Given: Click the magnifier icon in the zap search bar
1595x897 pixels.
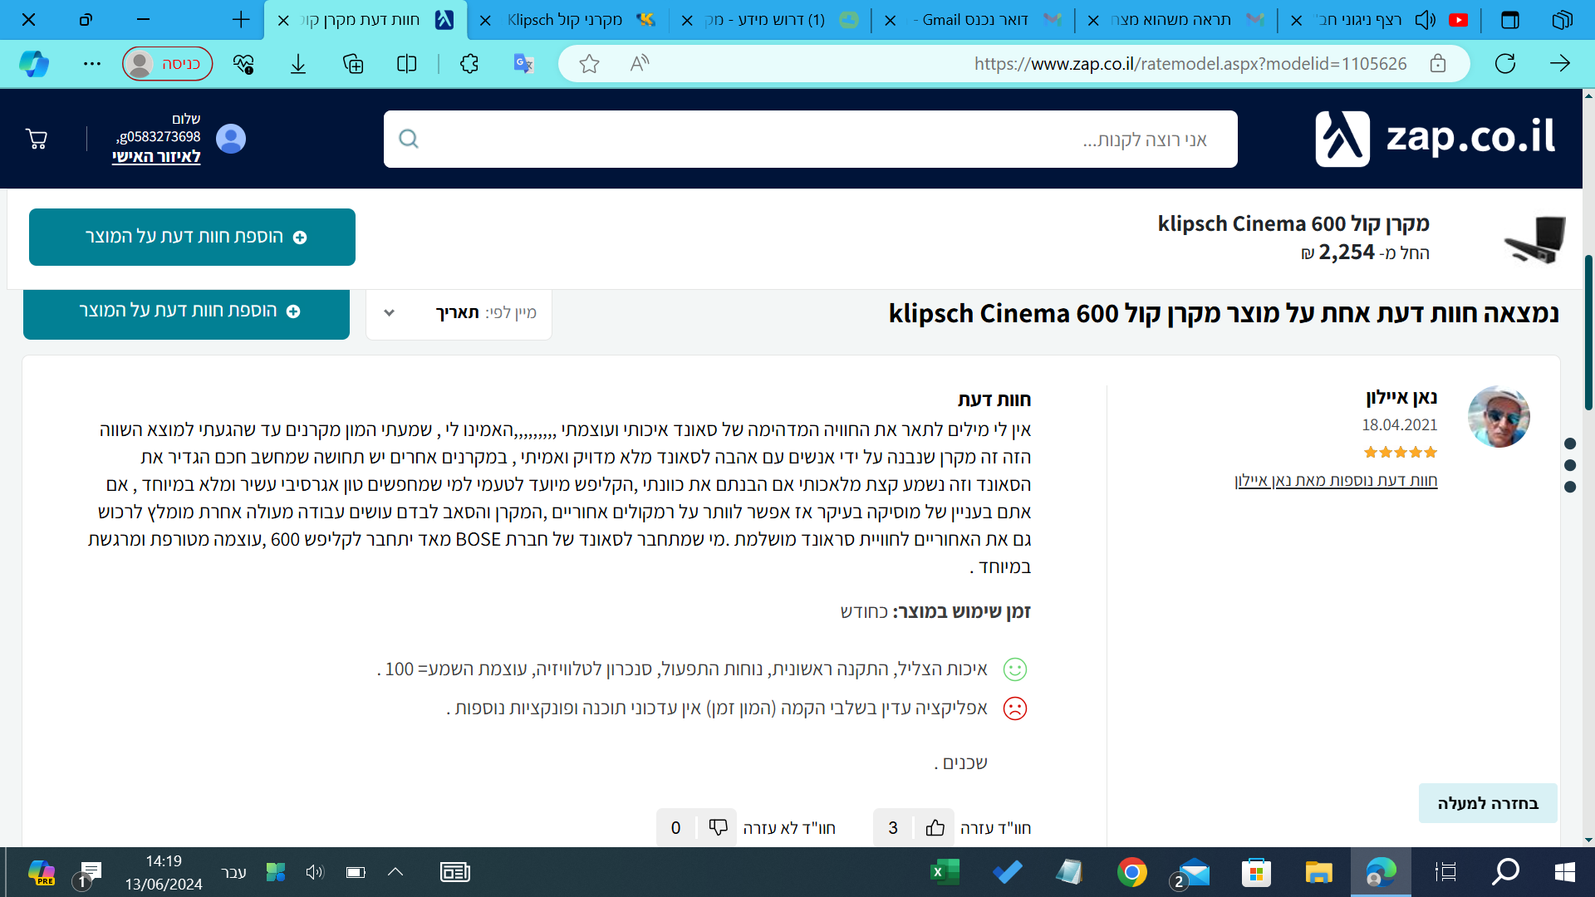Looking at the screenshot, I should pyautogui.click(x=409, y=139).
